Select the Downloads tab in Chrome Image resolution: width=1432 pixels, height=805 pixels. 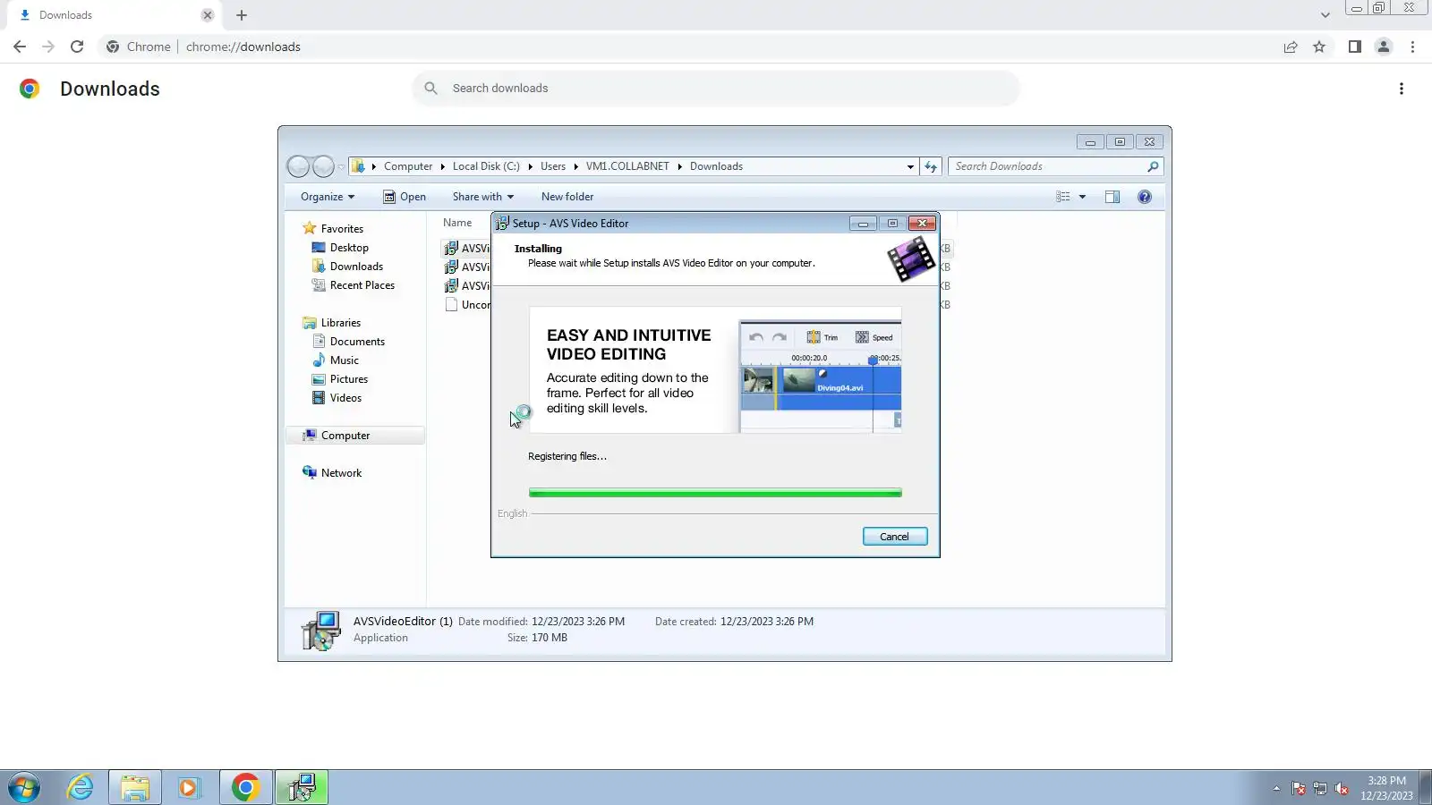click(x=115, y=15)
